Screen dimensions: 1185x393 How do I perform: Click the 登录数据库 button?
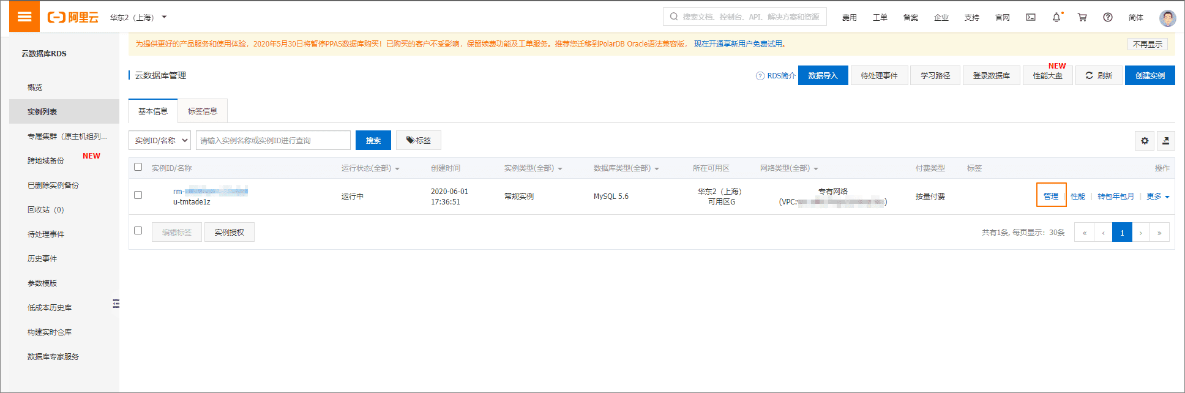tap(992, 75)
